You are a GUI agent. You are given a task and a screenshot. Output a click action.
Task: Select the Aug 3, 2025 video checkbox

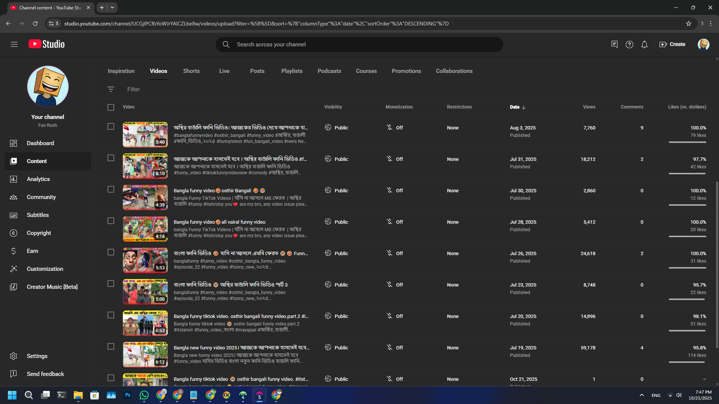tap(111, 127)
